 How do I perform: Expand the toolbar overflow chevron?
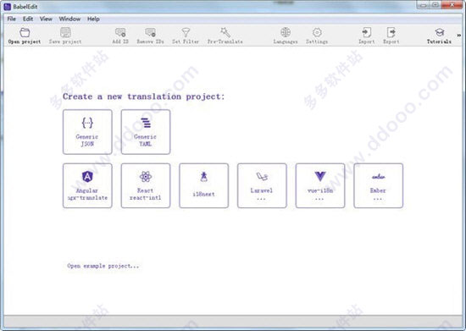click(459, 35)
